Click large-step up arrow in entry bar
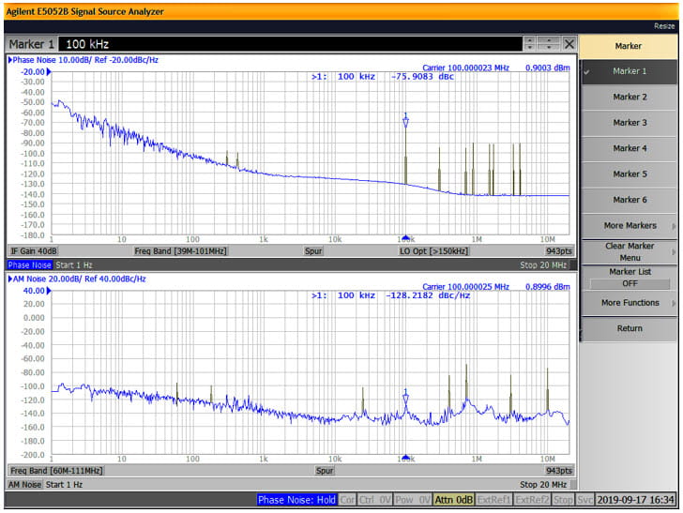The image size is (683, 513). click(x=549, y=40)
